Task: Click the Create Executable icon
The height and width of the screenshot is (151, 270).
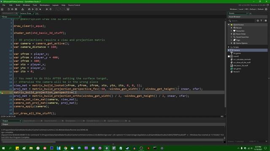Action: pos(22,9)
